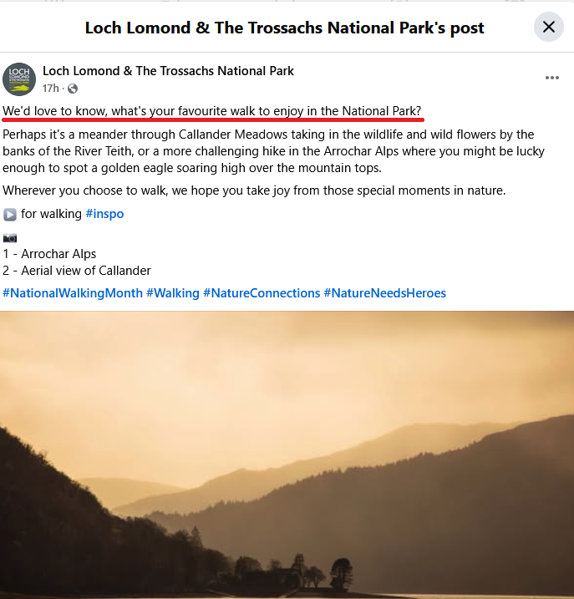Open the three-dot post options menu
The width and height of the screenshot is (574, 599).
coord(551,78)
